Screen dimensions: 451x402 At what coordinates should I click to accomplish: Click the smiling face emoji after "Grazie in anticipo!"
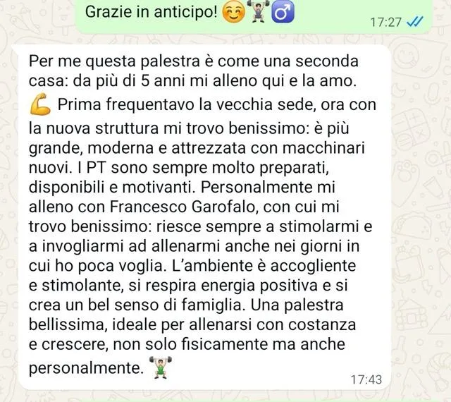[234, 13]
